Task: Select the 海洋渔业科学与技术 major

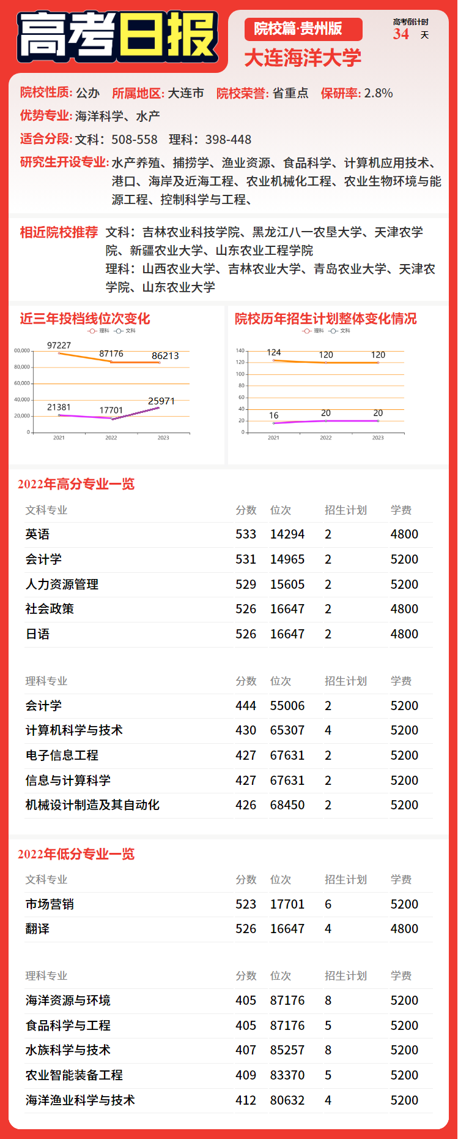Action: [x=80, y=1100]
